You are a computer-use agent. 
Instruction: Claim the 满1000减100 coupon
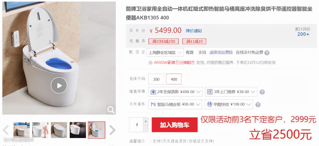click(164, 42)
